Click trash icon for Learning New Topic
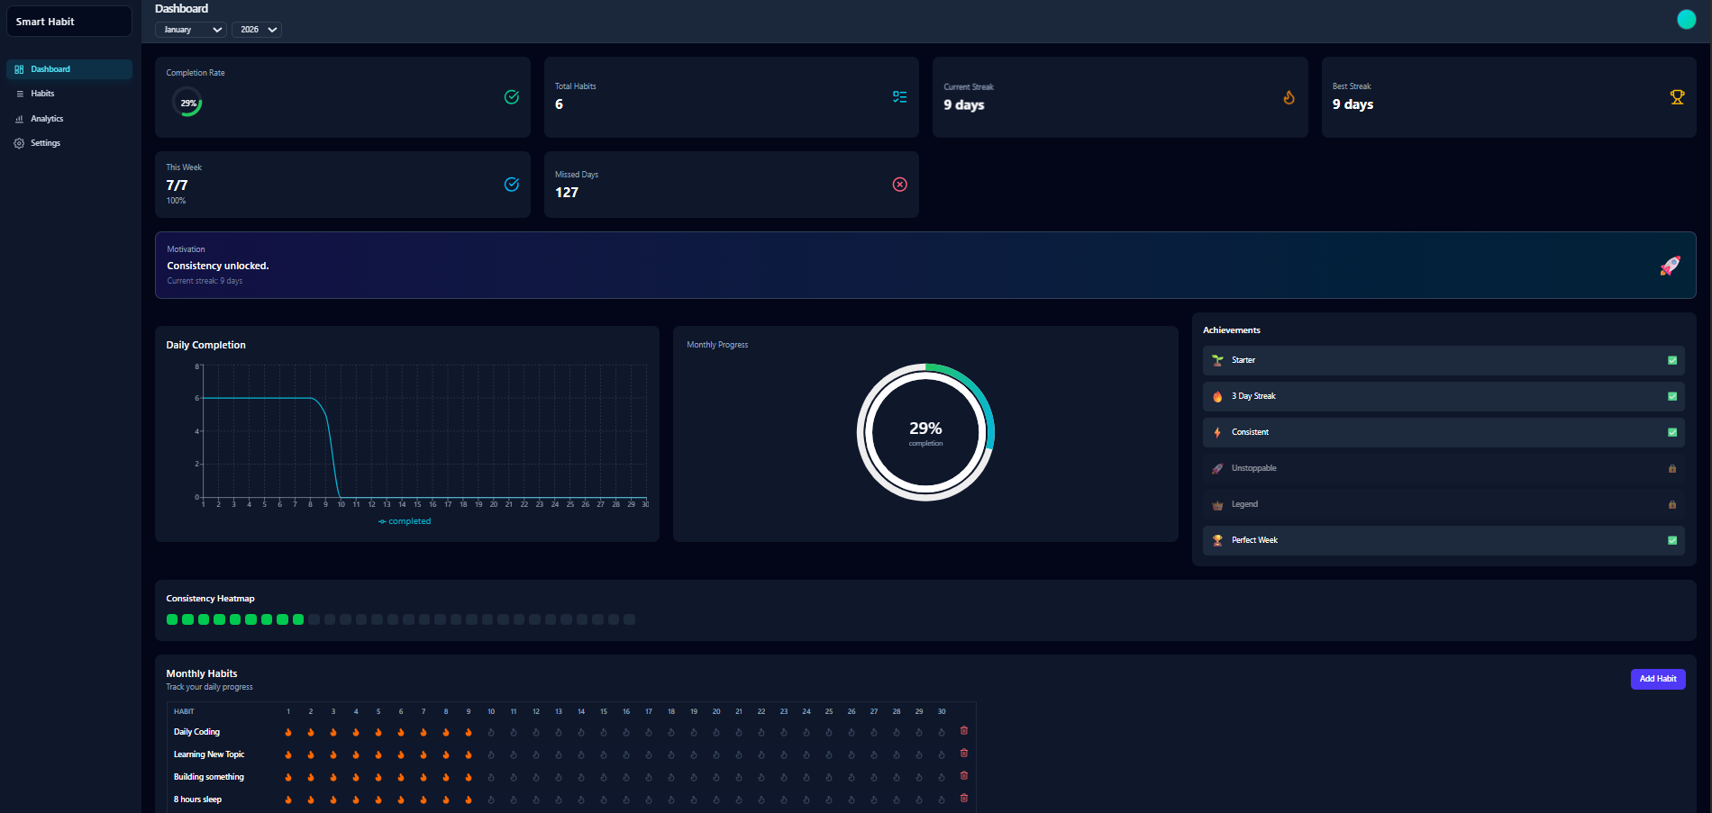The image size is (1712, 813). [x=964, y=754]
